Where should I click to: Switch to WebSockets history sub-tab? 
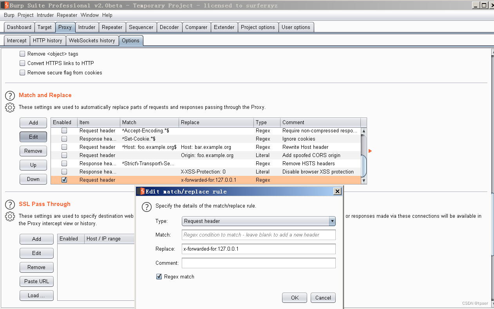point(92,41)
